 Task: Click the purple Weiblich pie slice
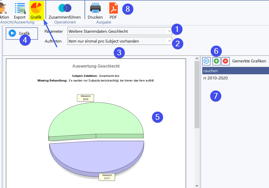(x=96, y=155)
